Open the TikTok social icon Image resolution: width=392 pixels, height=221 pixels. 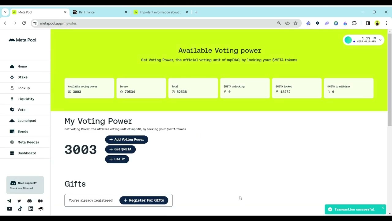[20, 209]
